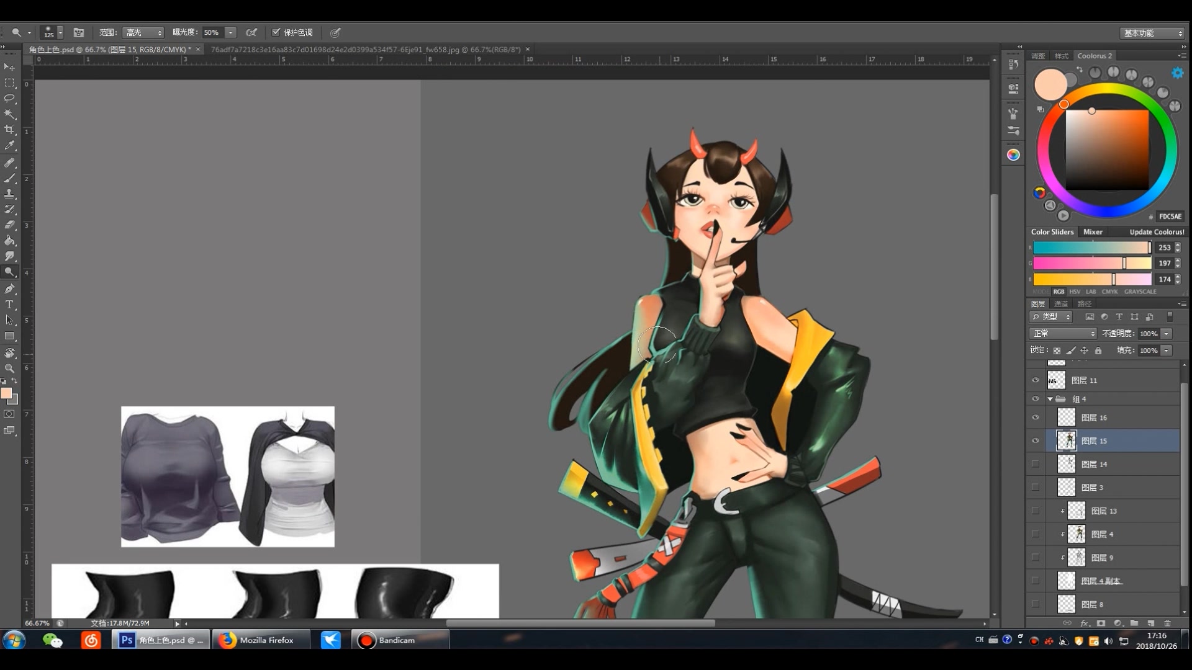Toggle protect tones checkbox
Viewport: 1192px width, 670px height.
click(x=276, y=32)
